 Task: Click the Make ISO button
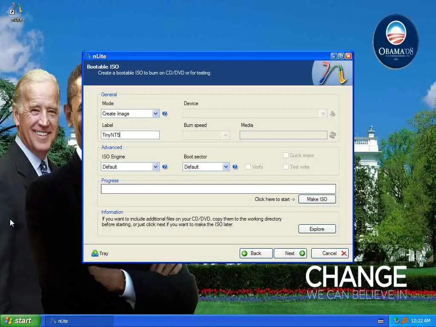[317, 199]
